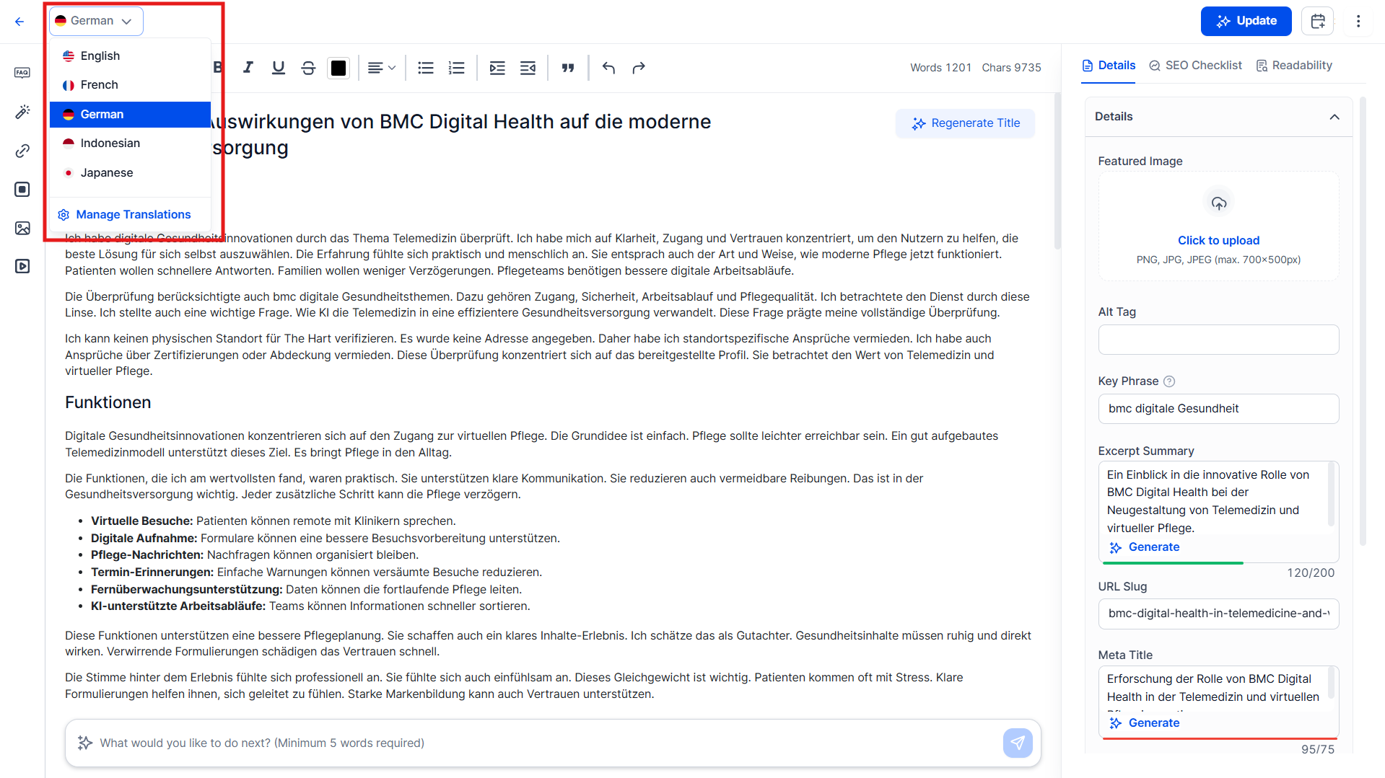The image size is (1385, 778).
Task: Send the AI prompt
Action: coord(1018,743)
